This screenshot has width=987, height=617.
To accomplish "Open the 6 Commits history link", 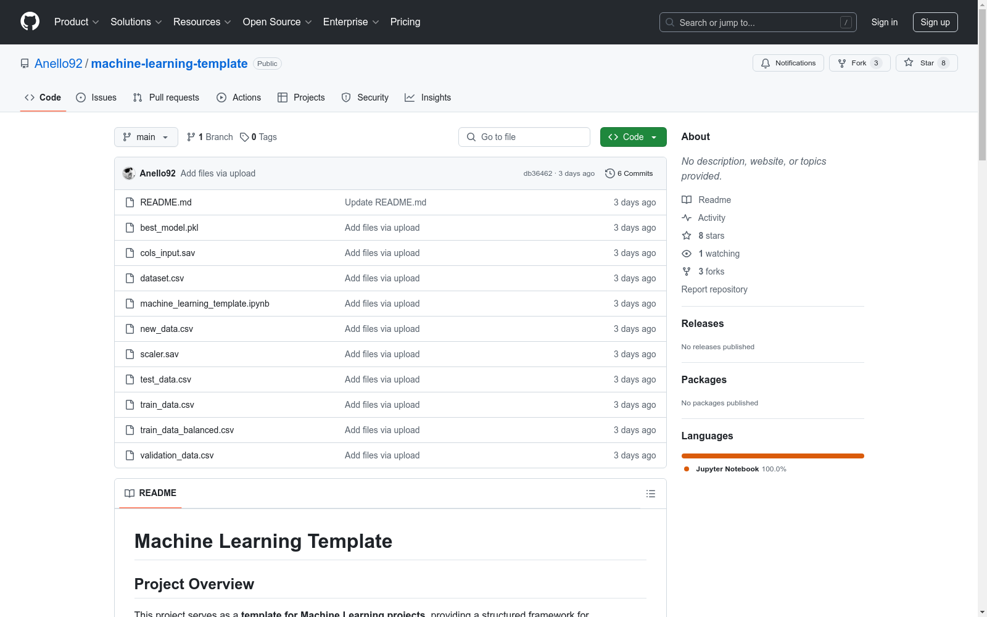I will coord(629,173).
